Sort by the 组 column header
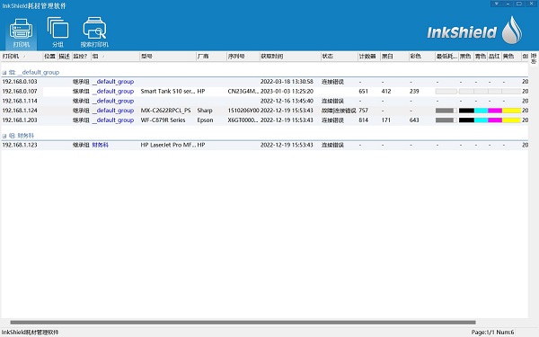Image resolution: width=539 pixels, height=337 pixels. click(115, 56)
